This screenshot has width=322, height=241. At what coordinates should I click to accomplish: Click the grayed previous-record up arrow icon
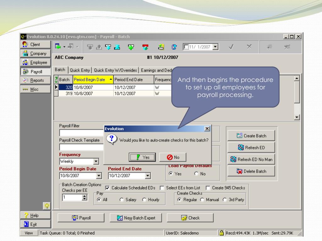[99, 47]
